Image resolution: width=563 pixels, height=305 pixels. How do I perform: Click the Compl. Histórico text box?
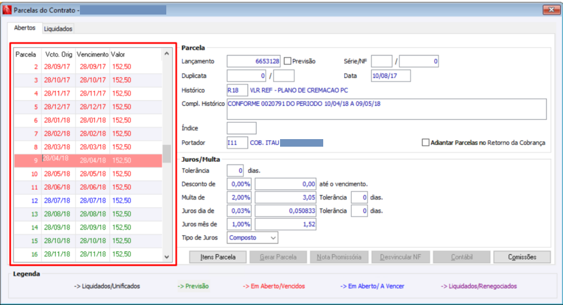387,109
